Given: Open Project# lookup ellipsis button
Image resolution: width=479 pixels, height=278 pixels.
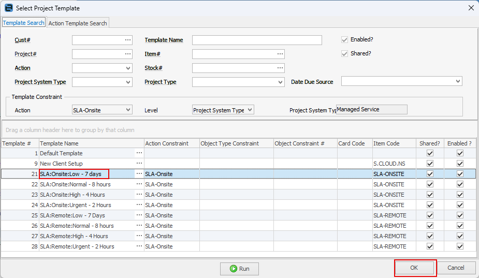Looking at the screenshot, I should [128, 54].
